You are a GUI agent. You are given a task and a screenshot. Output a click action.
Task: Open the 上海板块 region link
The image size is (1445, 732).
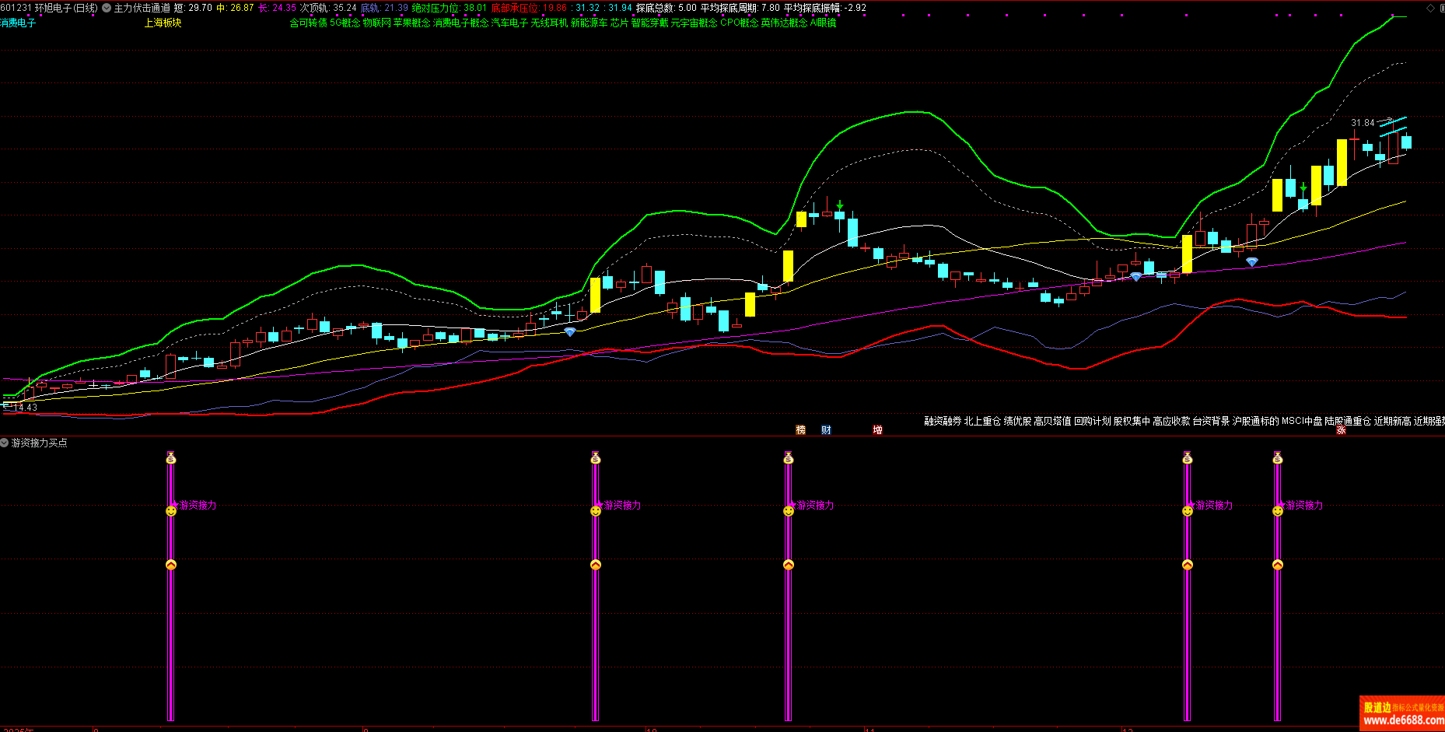(163, 23)
